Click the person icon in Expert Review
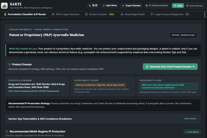Screen dimensions: 207x138 pos(123,6)
